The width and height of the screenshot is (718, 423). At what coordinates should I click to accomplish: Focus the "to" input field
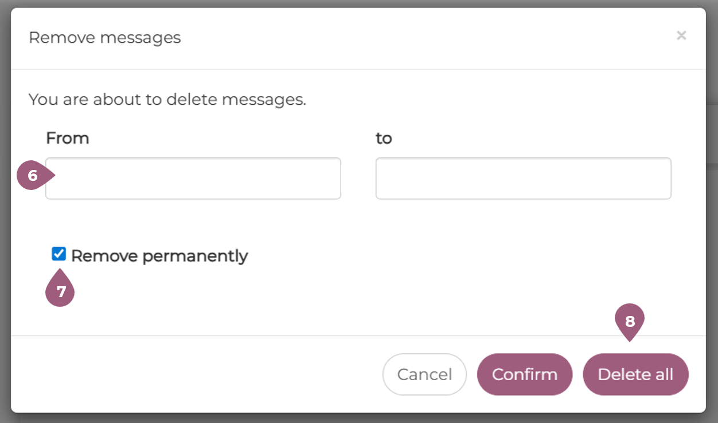pyautogui.click(x=523, y=179)
